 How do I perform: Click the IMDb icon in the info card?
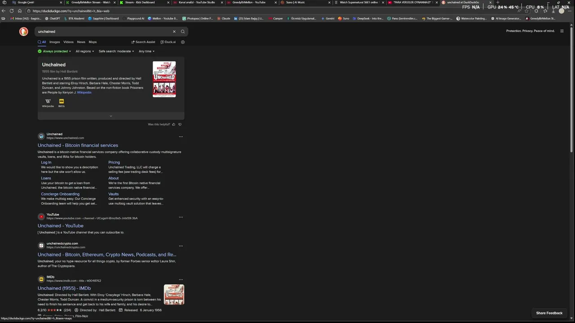pyautogui.click(x=62, y=103)
